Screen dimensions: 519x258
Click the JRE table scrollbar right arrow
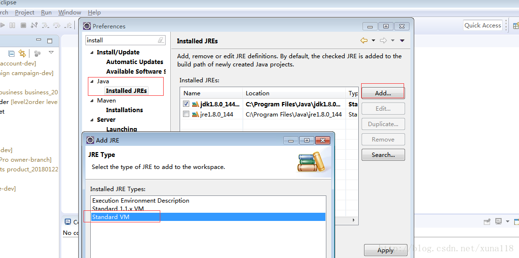(354, 219)
